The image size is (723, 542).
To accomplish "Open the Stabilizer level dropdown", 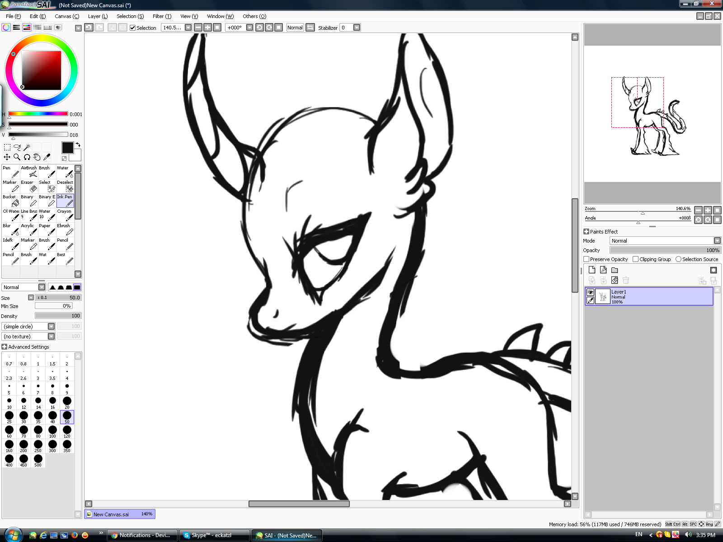I will [357, 28].
